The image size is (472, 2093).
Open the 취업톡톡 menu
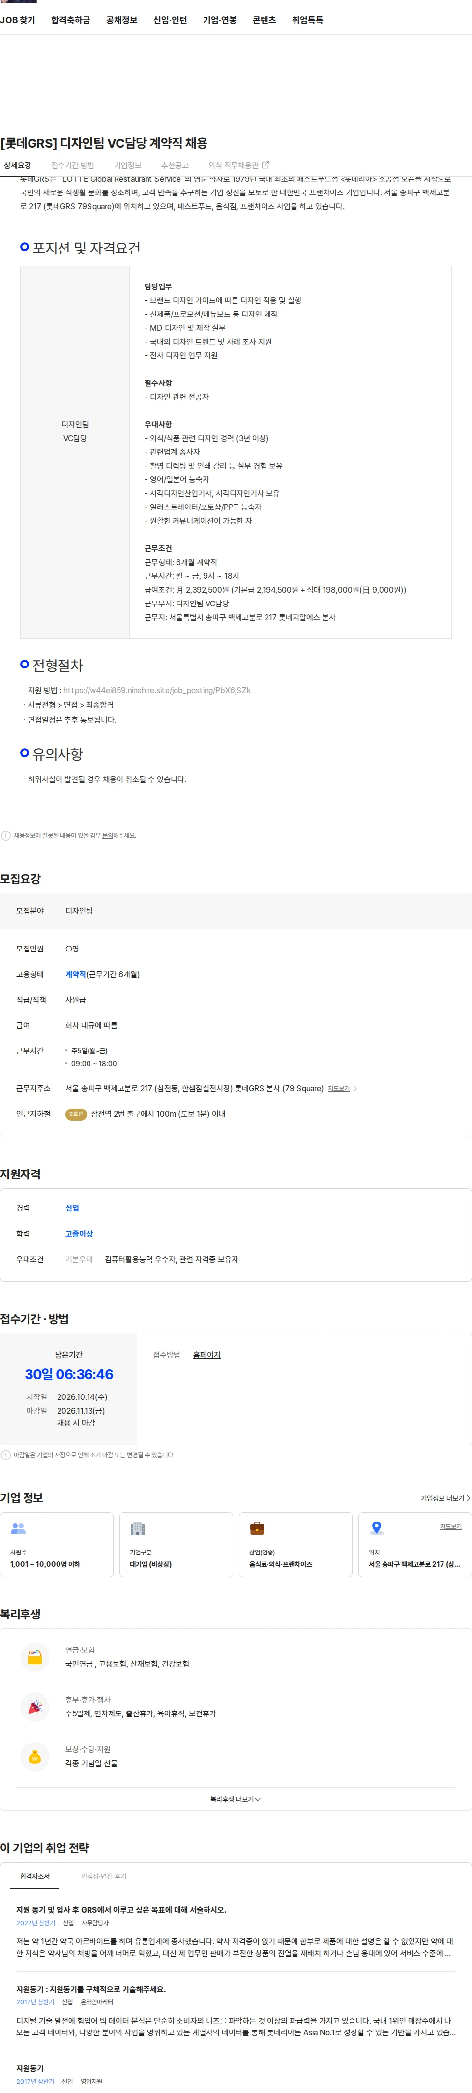307,20
